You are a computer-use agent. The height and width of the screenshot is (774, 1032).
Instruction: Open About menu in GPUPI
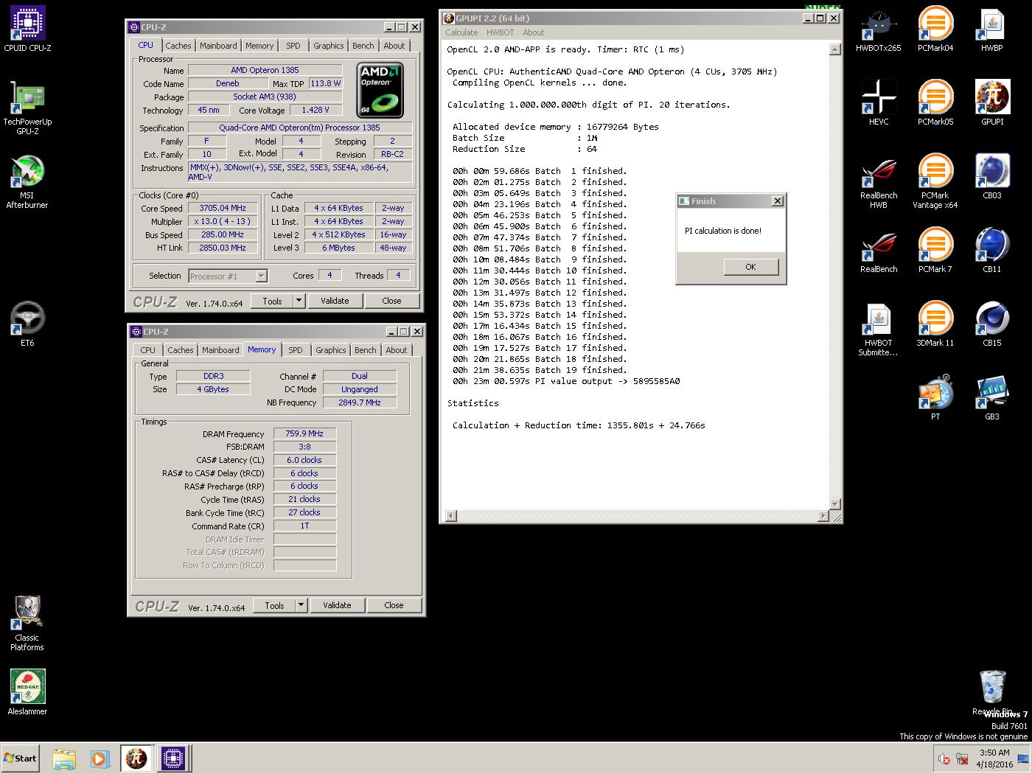click(533, 32)
